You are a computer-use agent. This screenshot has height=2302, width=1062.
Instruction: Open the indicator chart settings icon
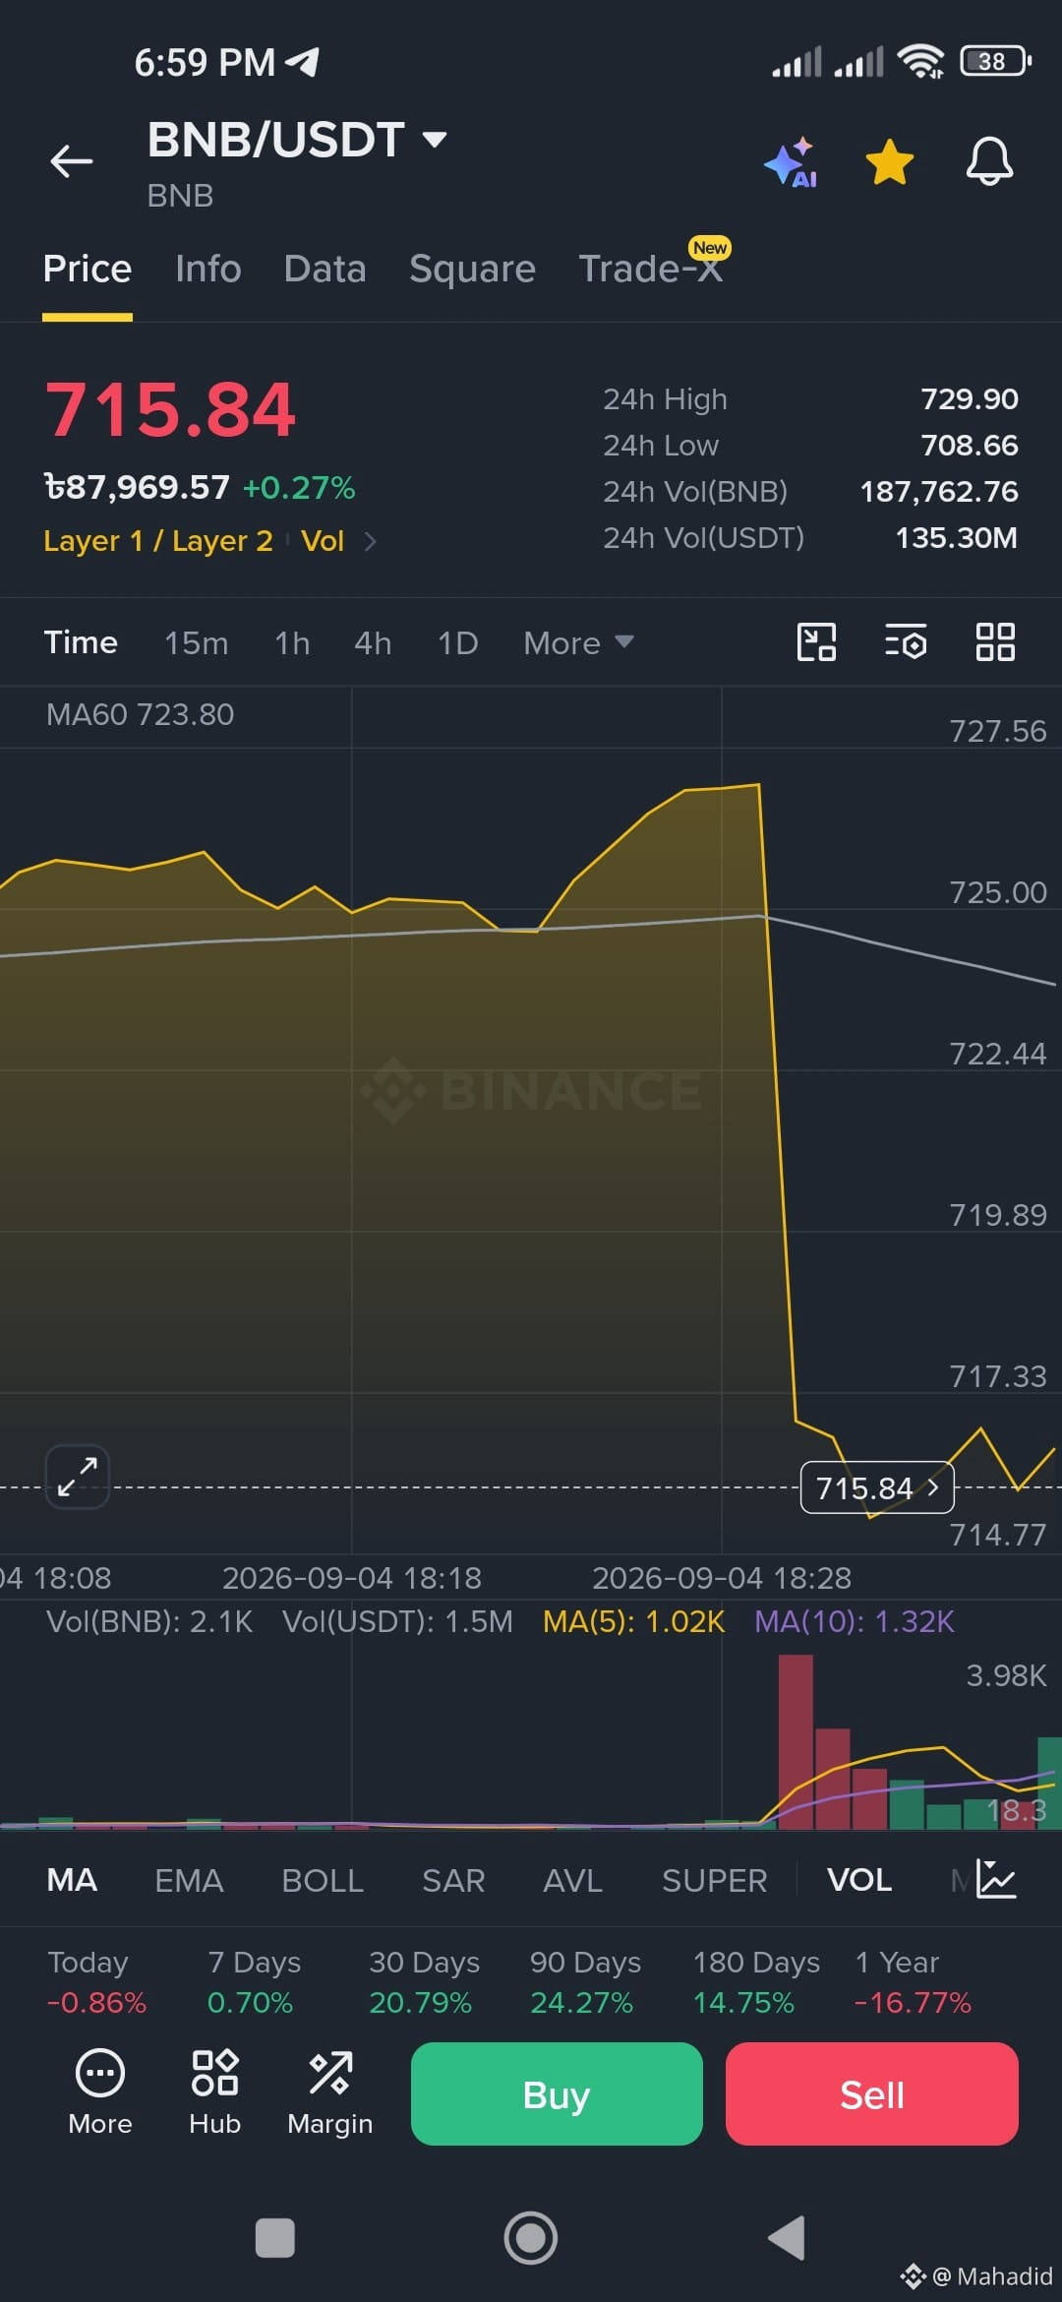click(997, 1879)
